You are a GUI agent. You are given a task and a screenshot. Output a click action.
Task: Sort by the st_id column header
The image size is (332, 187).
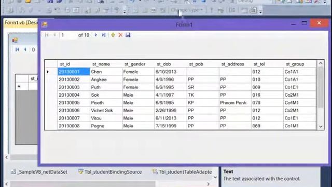(74, 64)
